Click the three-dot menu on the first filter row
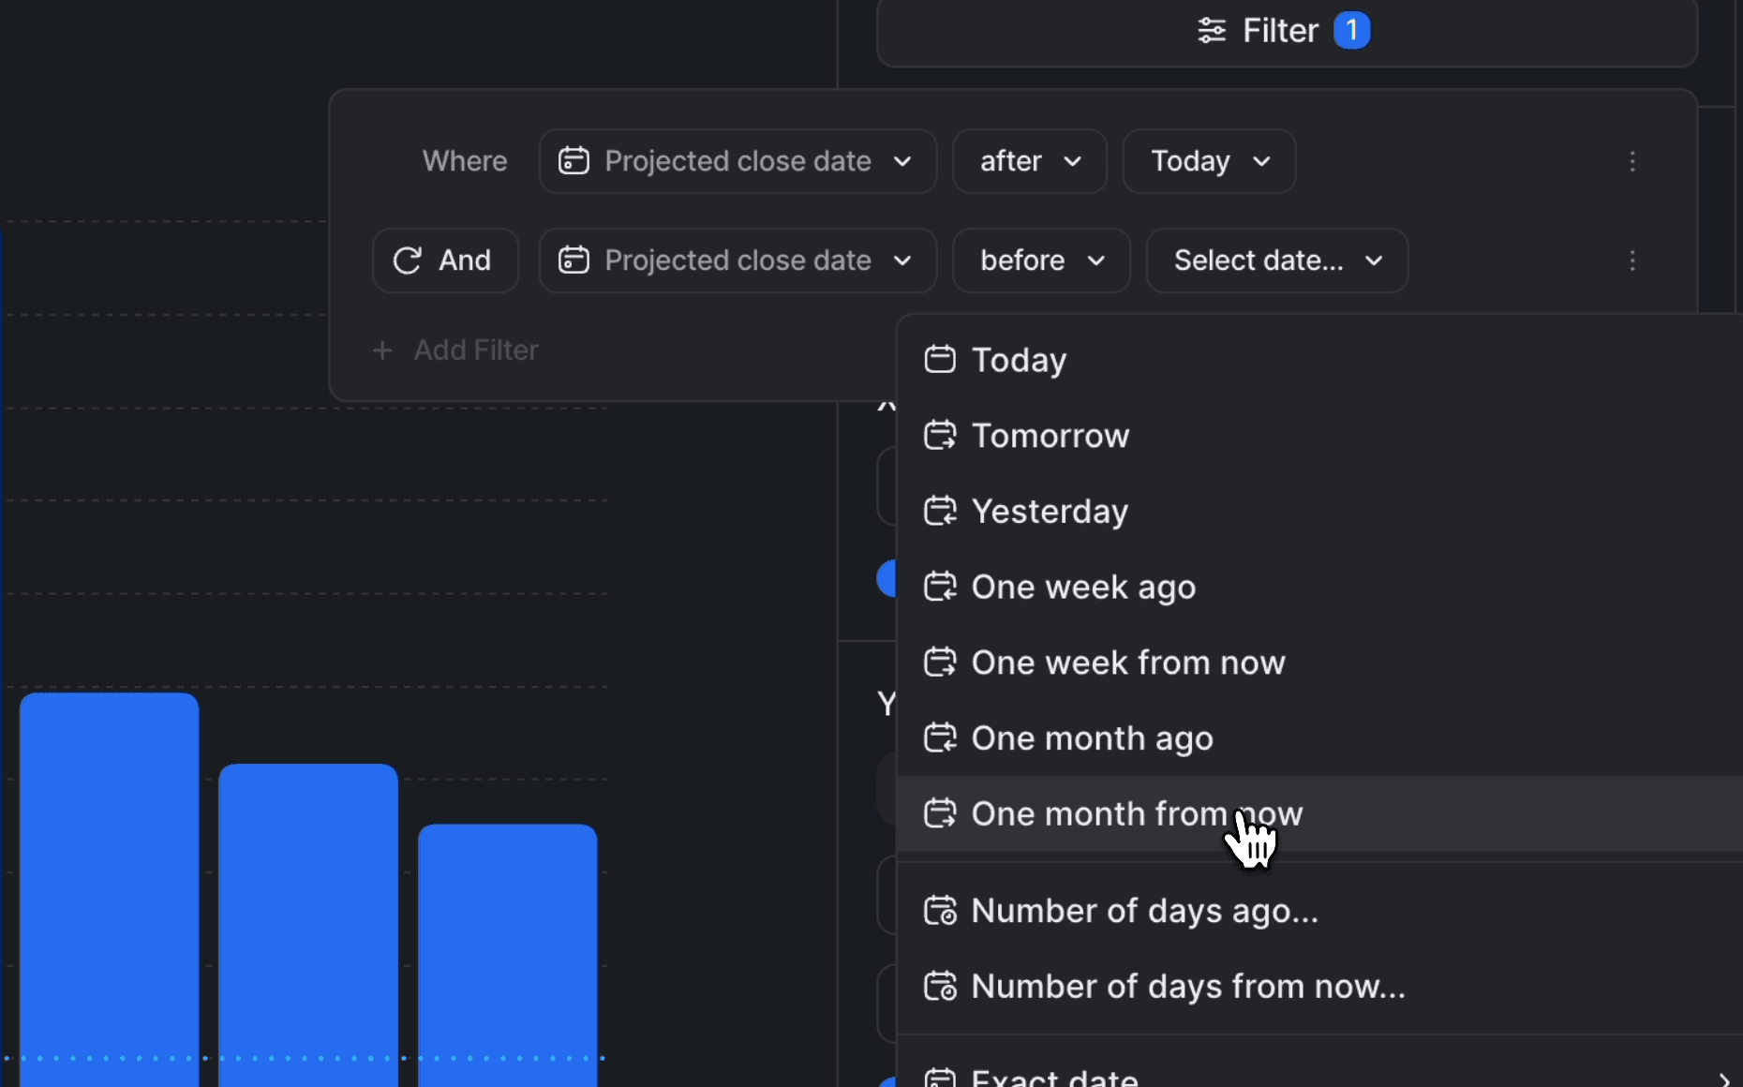The image size is (1743, 1087). coord(1631,161)
